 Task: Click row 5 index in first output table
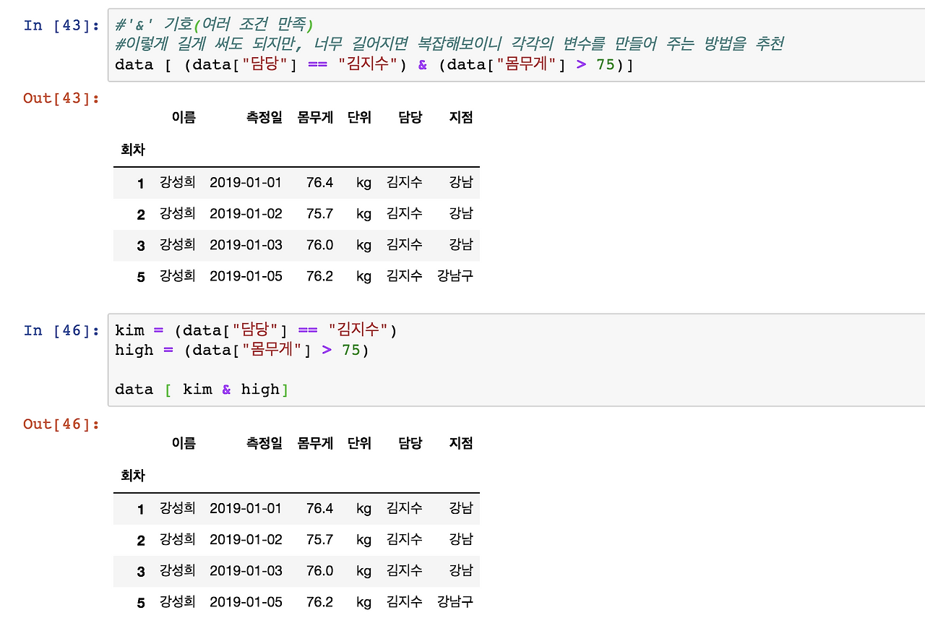(141, 275)
